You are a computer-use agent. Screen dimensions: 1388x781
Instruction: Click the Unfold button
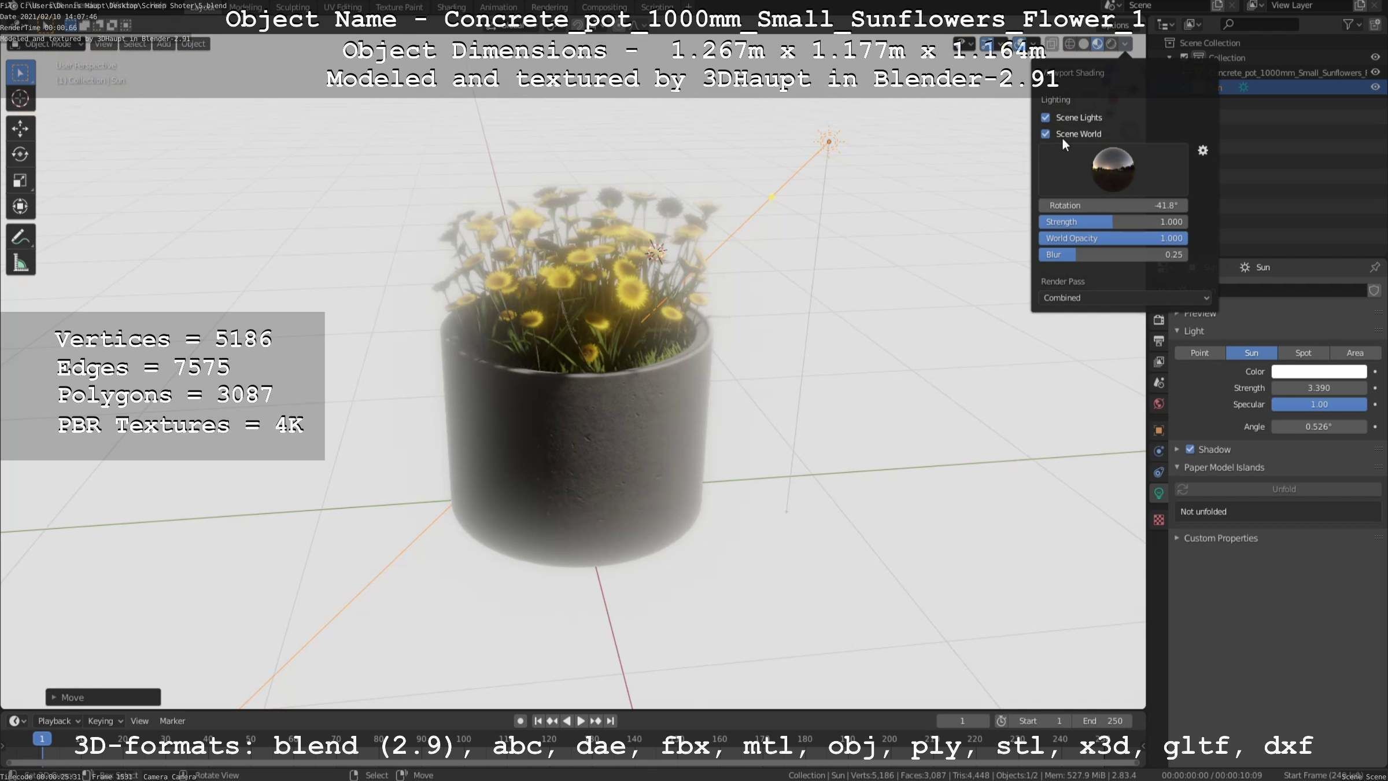1278,489
